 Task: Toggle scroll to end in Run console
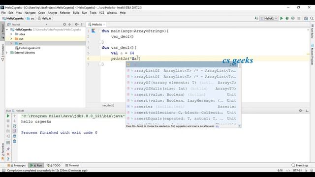click(x=14, y=131)
